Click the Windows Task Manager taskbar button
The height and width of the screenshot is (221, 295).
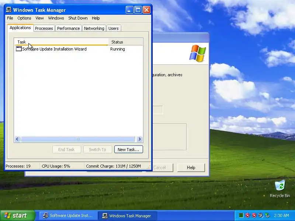pos(127,215)
